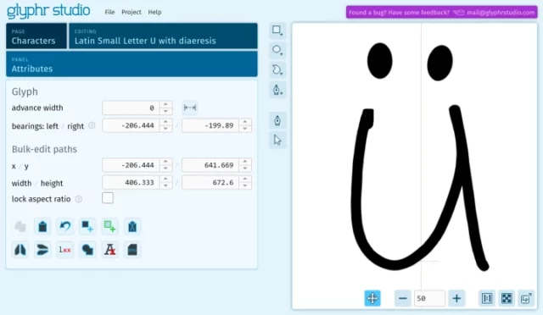Select the left diaeresis dot shape

point(379,61)
